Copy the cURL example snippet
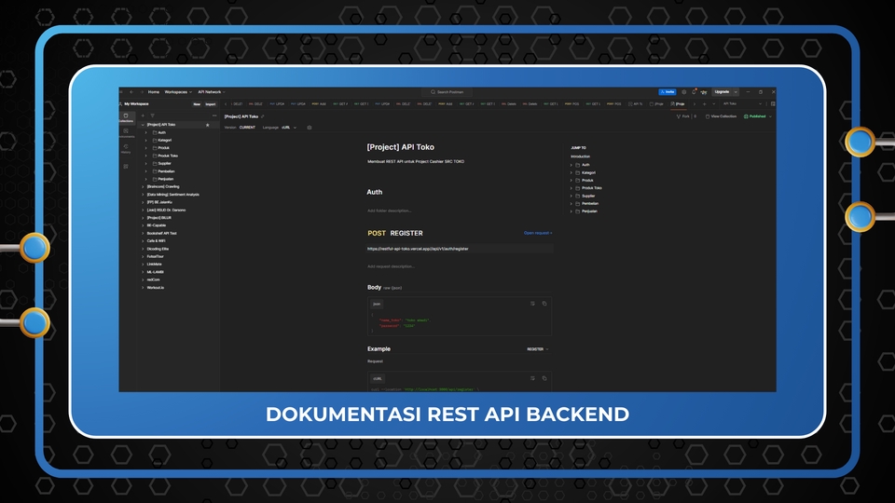This screenshot has height=503, width=895. coord(544,378)
